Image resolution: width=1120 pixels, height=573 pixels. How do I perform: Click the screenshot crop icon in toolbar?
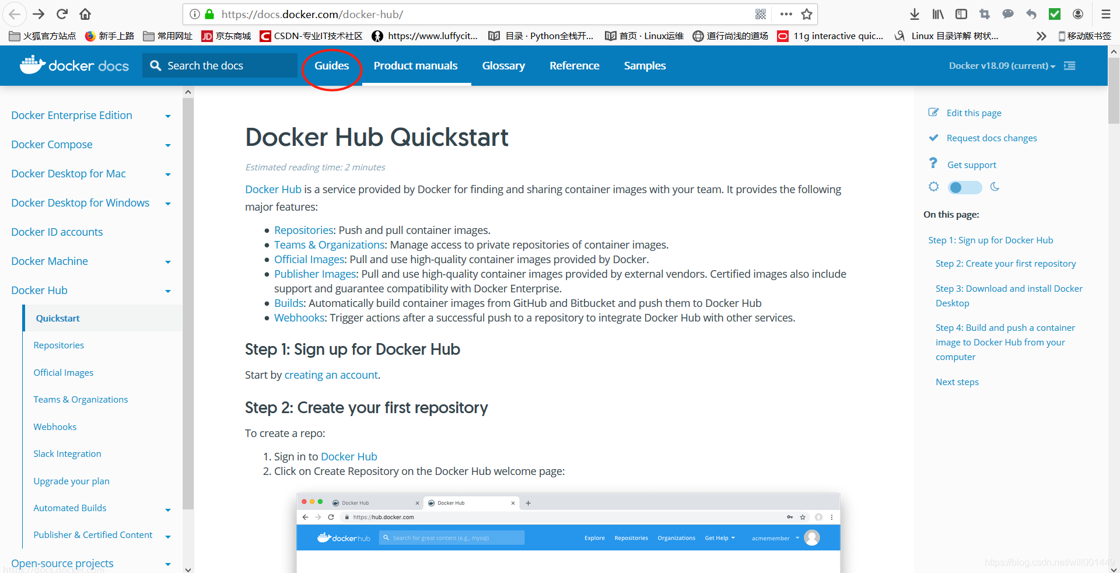(985, 14)
